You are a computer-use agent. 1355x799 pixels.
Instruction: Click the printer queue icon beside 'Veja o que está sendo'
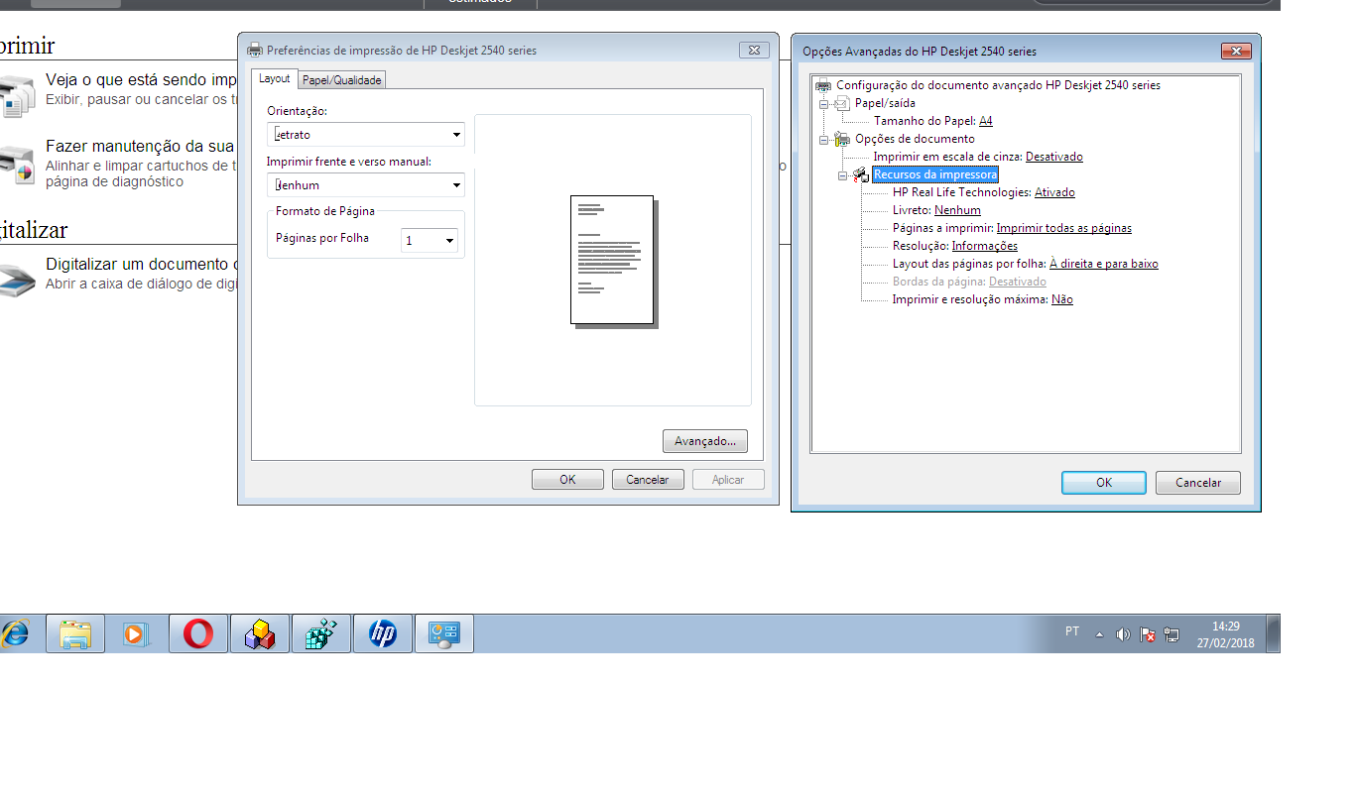(17, 95)
